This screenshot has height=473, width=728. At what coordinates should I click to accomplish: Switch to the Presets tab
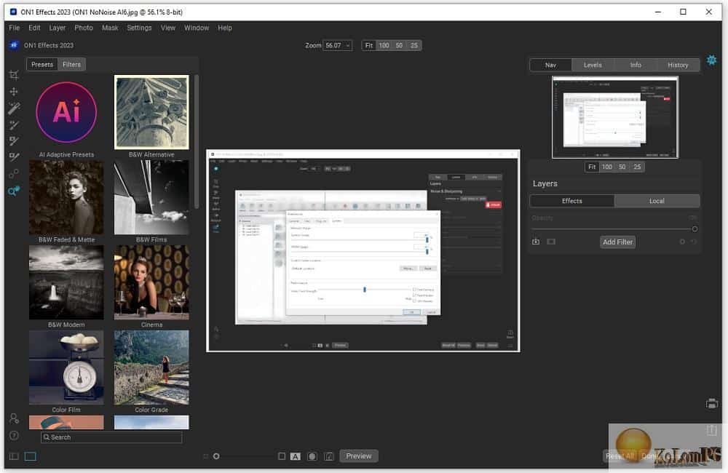click(42, 65)
